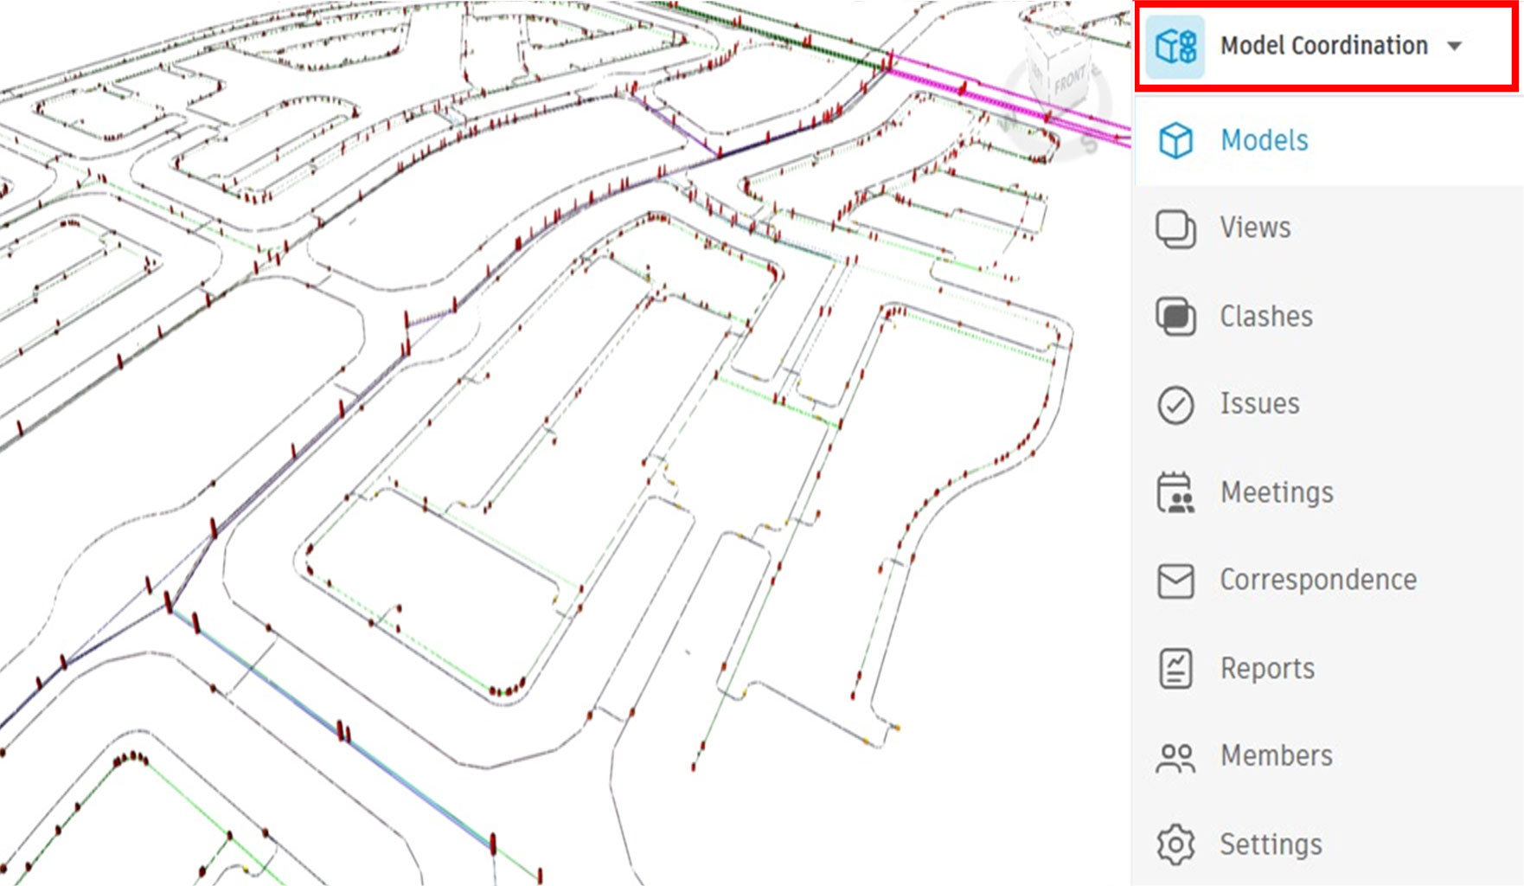1524x886 pixels.
Task: Click the Models cube icon
Action: click(x=1175, y=140)
